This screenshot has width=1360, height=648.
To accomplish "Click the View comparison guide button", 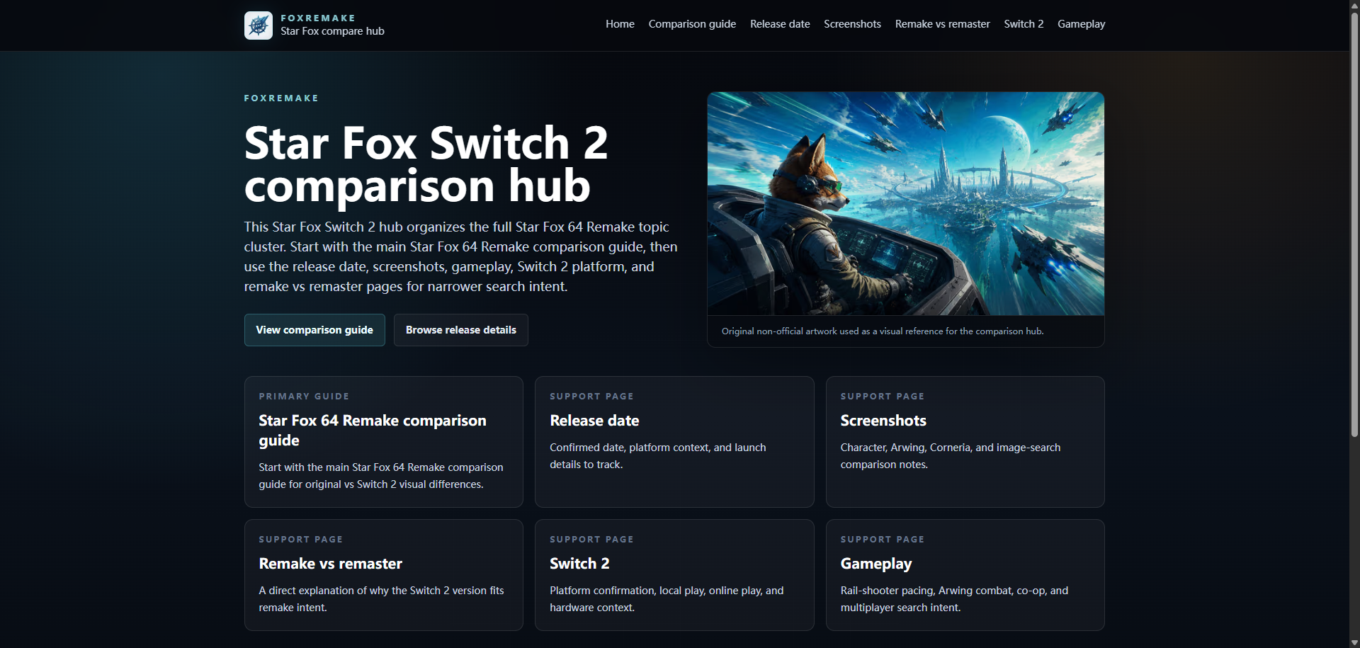I will [314, 330].
